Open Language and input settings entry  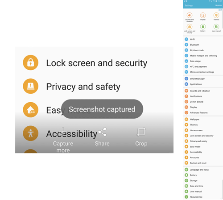pyautogui.click(x=203, y=170)
